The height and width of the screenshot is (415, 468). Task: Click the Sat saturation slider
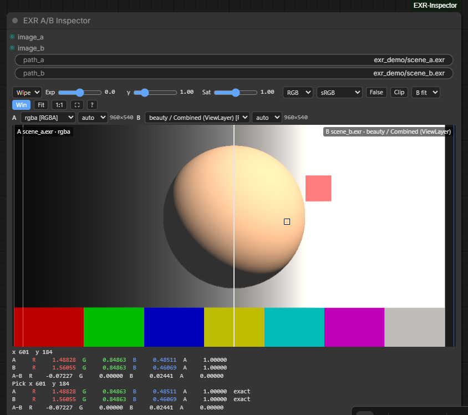(x=236, y=93)
